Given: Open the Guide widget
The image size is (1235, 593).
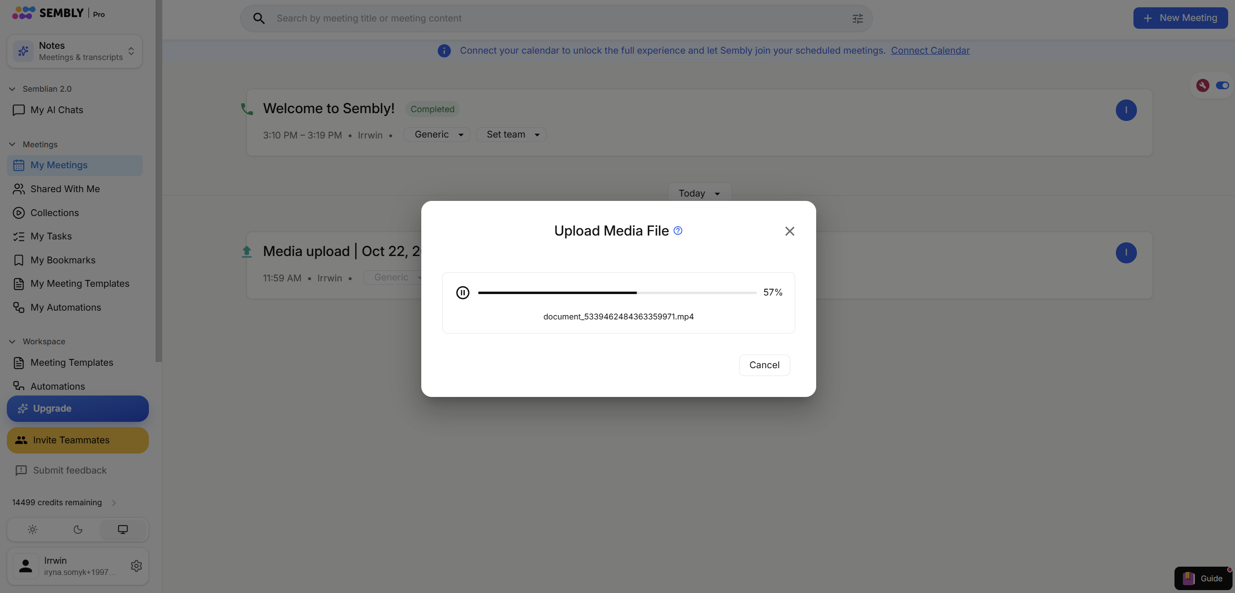Looking at the screenshot, I should [x=1203, y=578].
